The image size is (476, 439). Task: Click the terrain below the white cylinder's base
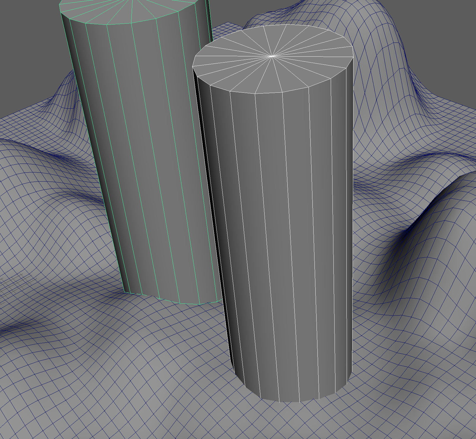pos(295,419)
